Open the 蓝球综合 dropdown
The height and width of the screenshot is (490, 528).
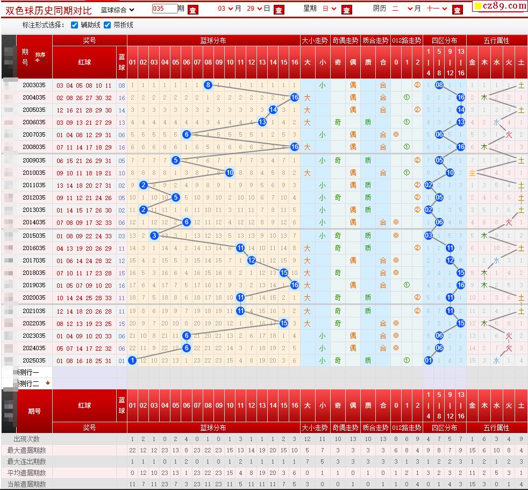point(118,10)
